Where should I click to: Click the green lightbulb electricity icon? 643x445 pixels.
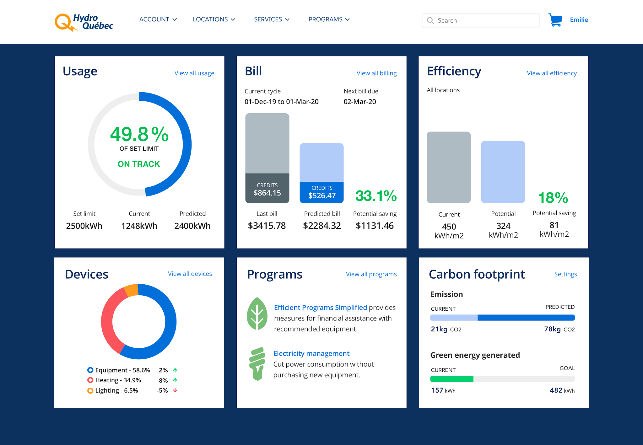(x=257, y=364)
